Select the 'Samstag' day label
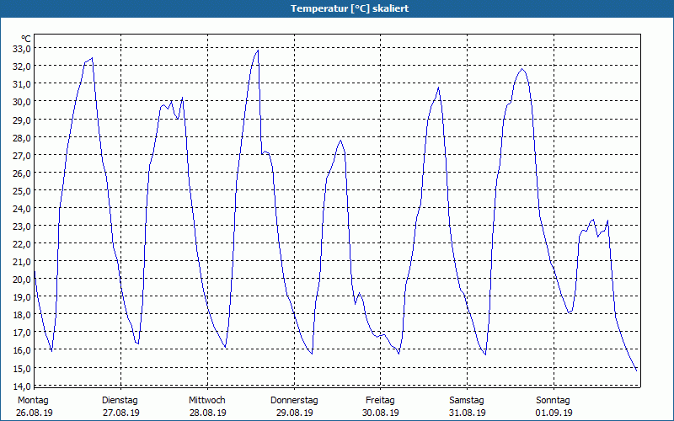 (467, 401)
